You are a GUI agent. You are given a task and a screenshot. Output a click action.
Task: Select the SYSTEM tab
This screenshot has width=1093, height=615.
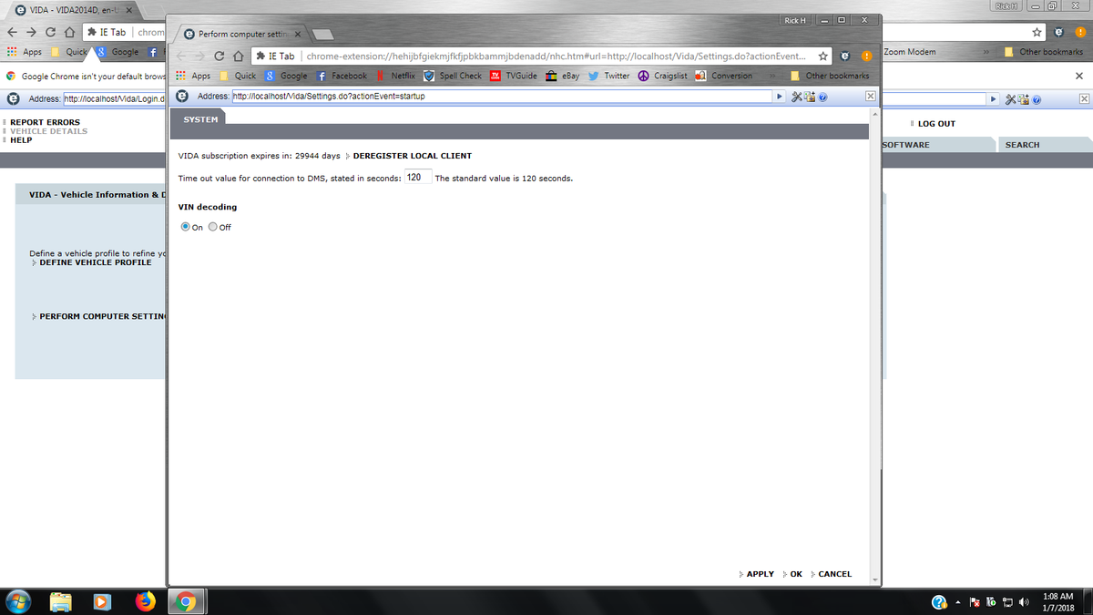[200, 119]
